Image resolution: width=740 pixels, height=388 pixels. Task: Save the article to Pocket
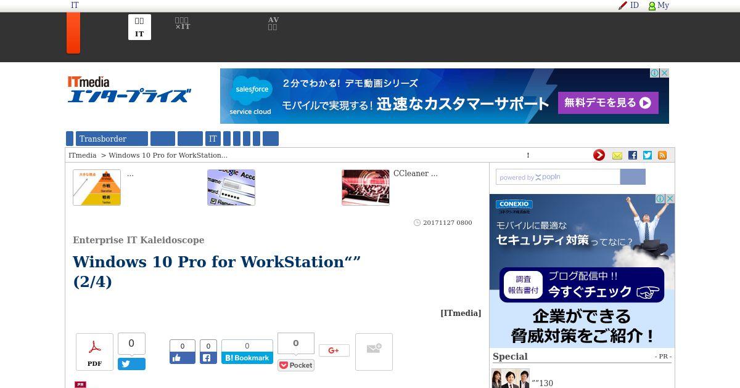tap(296, 365)
